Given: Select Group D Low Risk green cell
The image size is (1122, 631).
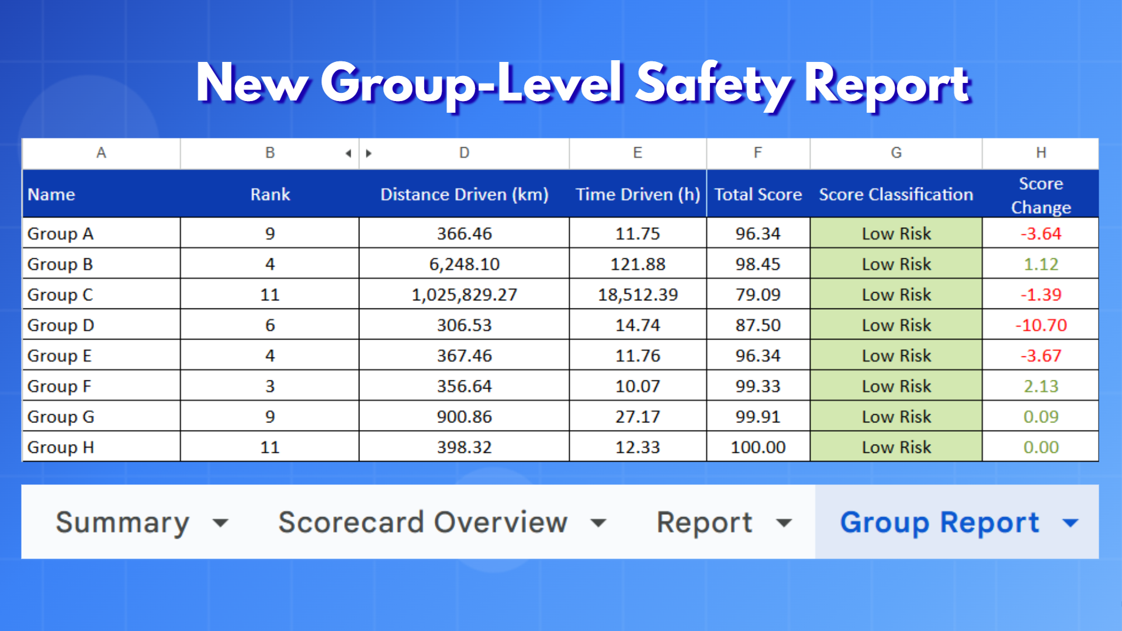Looking at the screenshot, I should coord(896,325).
